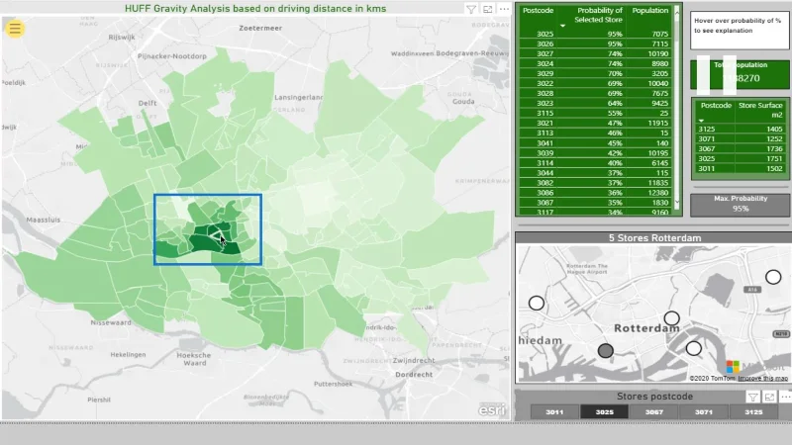Select the 3025 postcode slicer button

604,411
